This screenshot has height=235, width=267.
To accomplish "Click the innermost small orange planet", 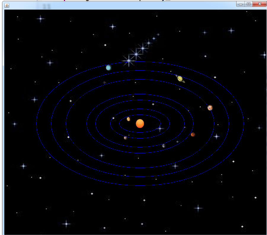I will (129, 119).
